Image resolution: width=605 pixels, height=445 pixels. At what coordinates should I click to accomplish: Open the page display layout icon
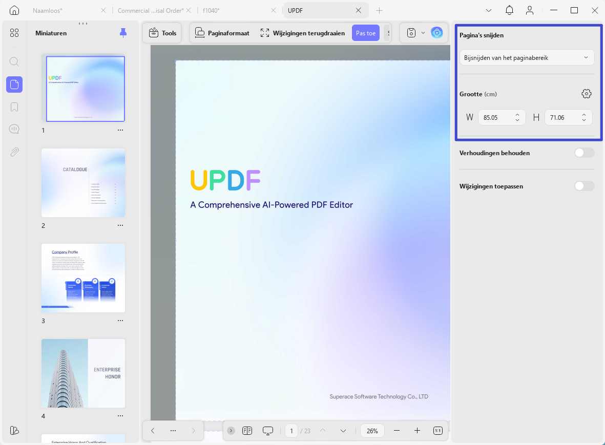[x=247, y=431]
